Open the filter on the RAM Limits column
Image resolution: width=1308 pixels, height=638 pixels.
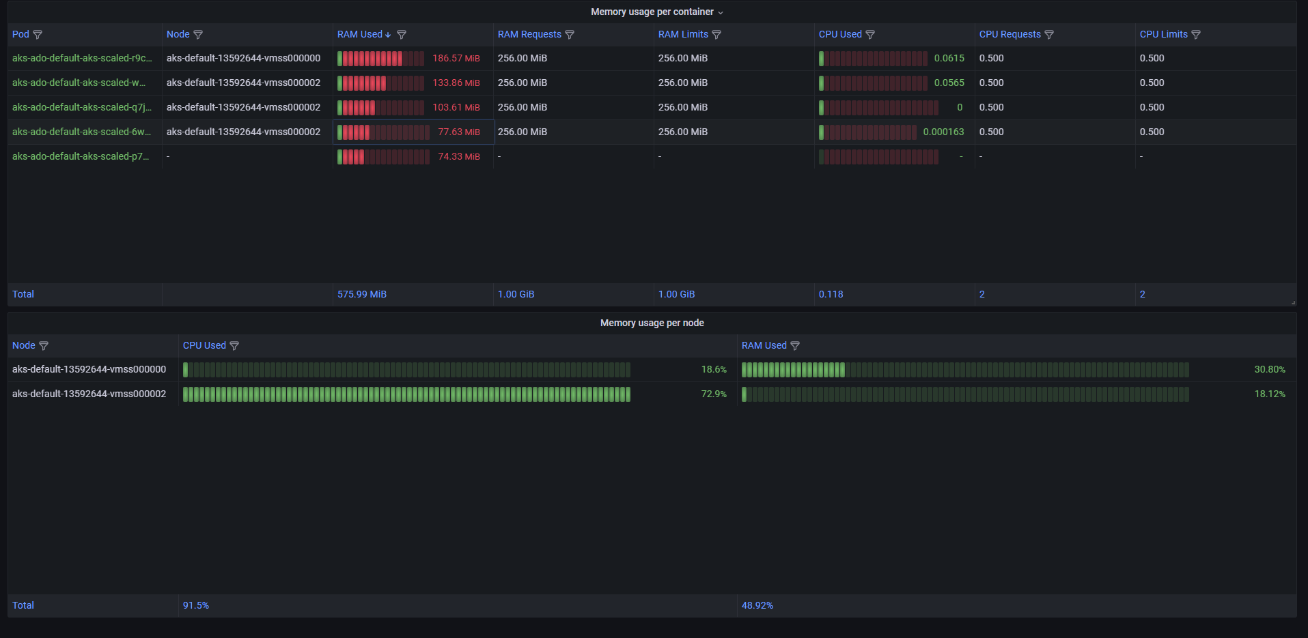(717, 34)
